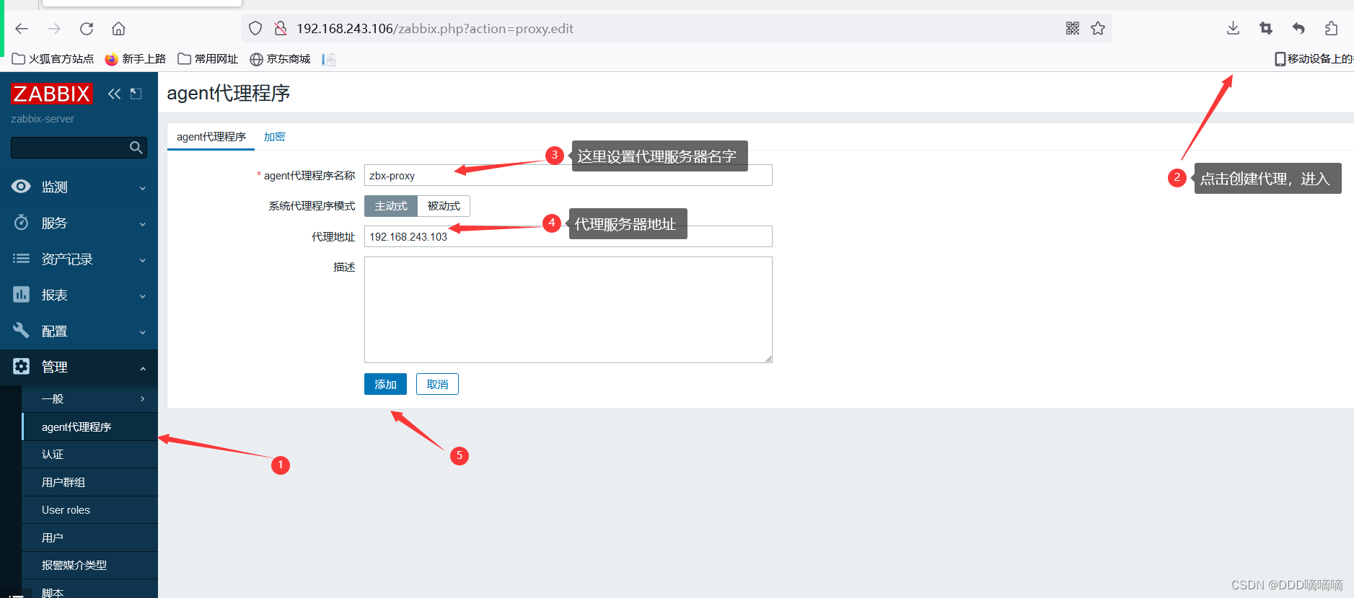Click the small document bookmark icon
This screenshot has height=598, width=1354.
[x=329, y=59]
